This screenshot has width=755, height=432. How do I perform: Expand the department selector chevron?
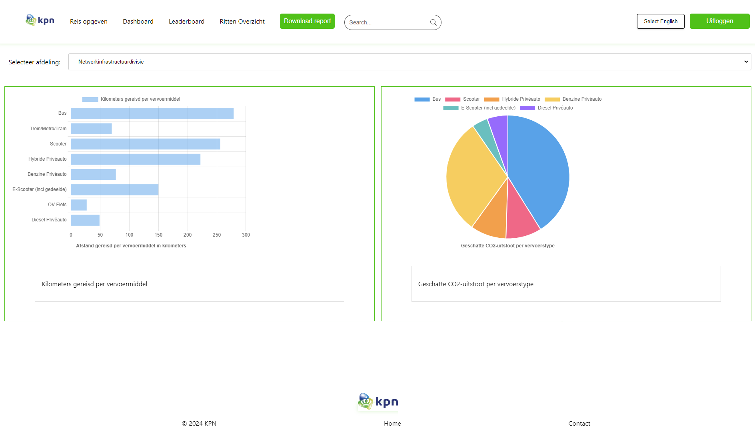(x=745, y=62)
